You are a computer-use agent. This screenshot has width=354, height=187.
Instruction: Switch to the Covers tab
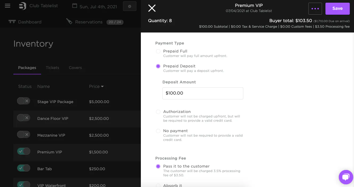point(75,68)
